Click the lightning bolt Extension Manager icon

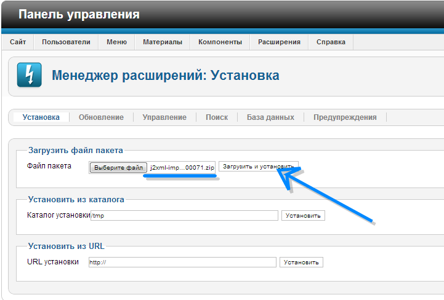pyautogui.click(x=29, y=76)
